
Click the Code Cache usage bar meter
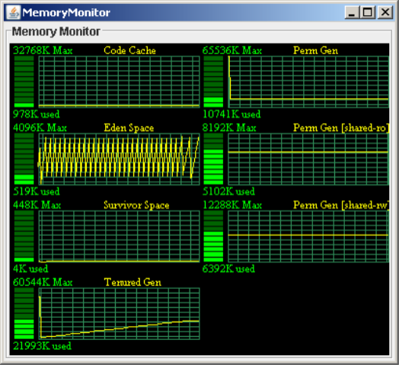tap(24, 81)
